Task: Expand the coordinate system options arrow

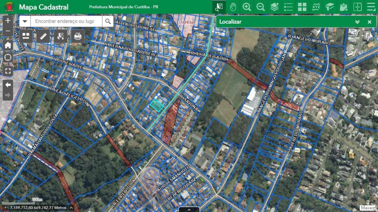Action: 71,208
